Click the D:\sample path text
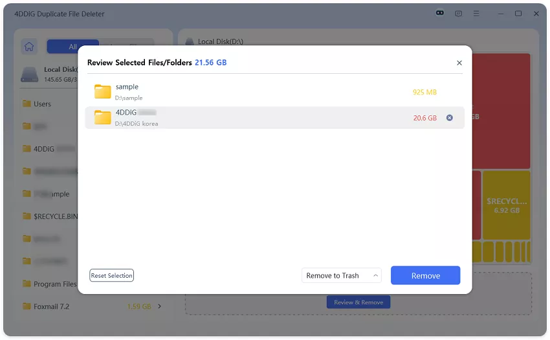Viewport: 550px width, 340px height. click(x=129, y=98)
